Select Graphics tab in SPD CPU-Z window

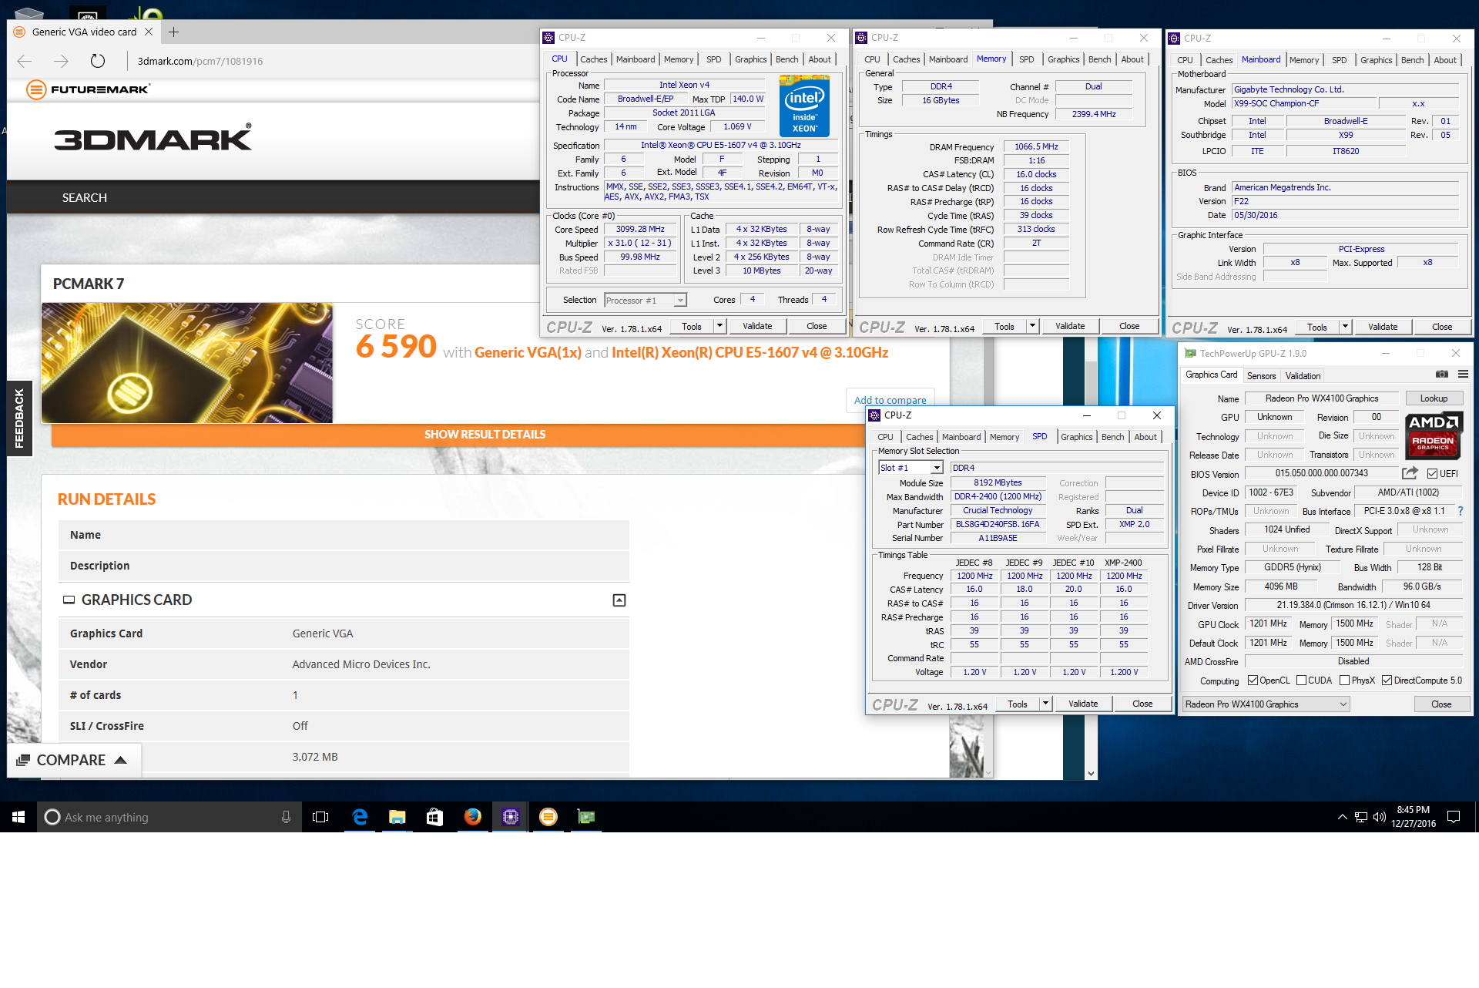(x=1076, y=437)
